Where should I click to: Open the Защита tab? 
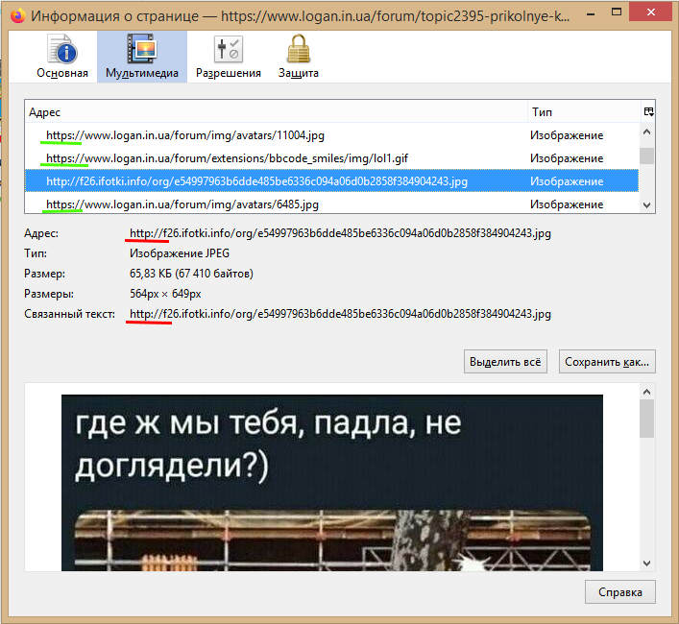[299, 57]
